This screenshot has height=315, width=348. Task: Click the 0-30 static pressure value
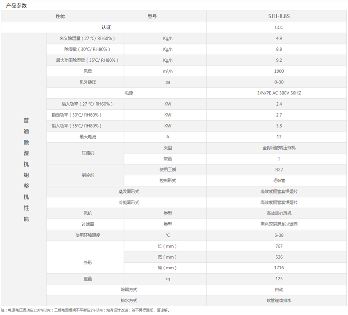[278, 82]
